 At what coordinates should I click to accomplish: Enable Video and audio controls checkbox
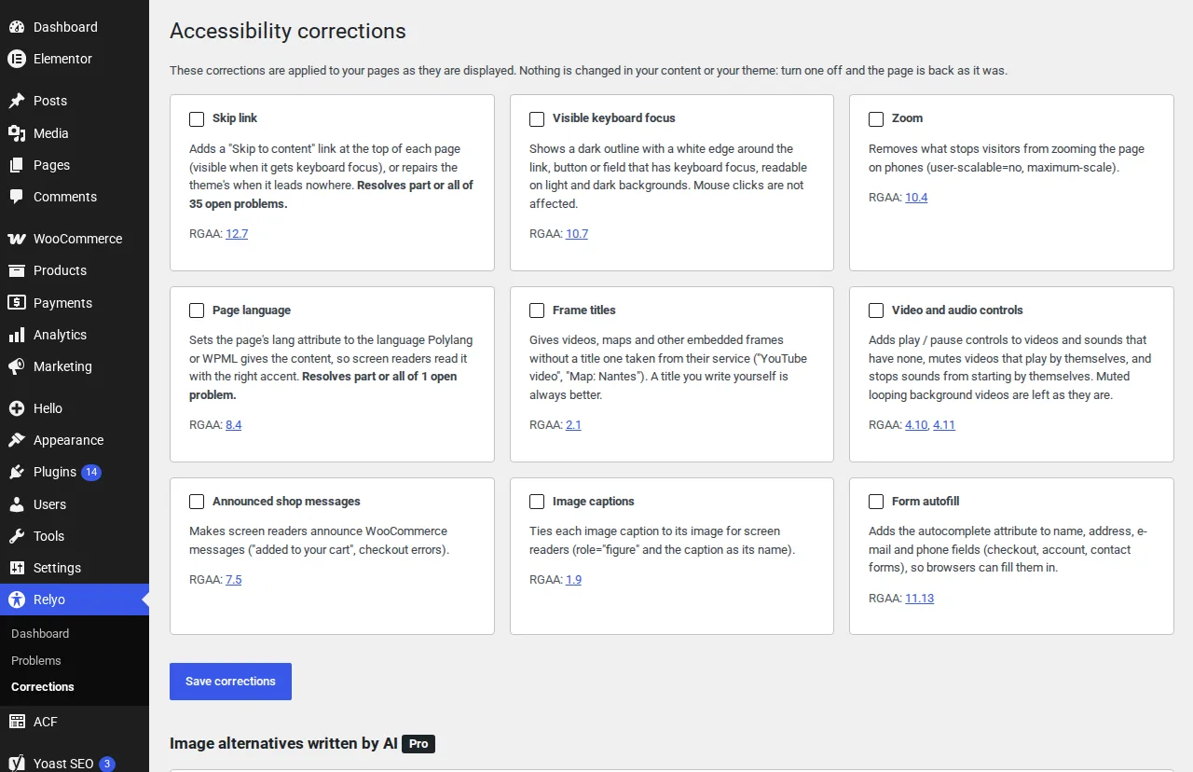[876, 310]
